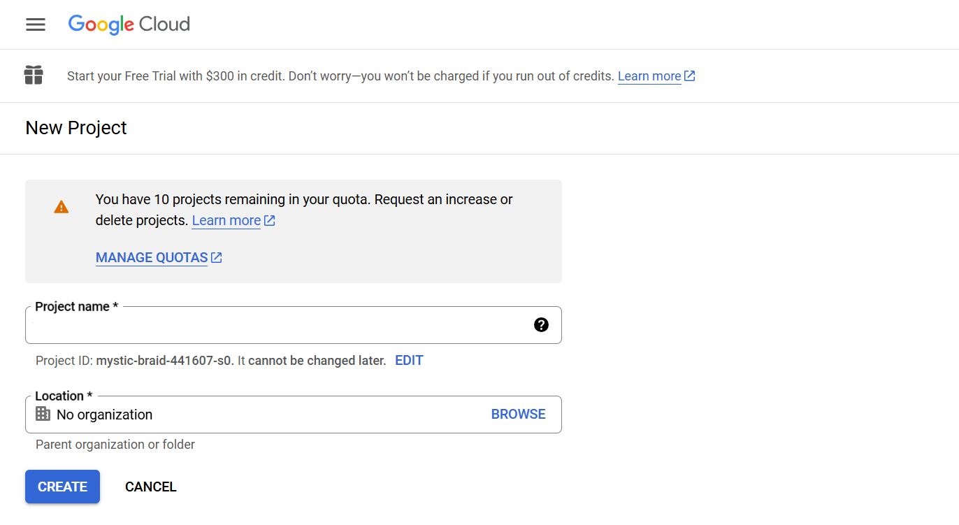Open the free trial Learn more link

(649, 76)
